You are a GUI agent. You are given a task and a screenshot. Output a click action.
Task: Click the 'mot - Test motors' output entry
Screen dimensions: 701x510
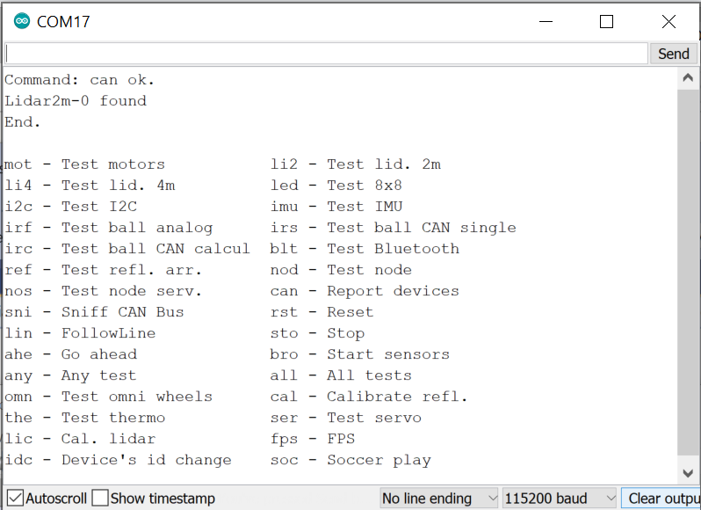pos(84,164)
